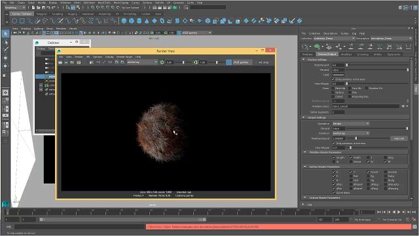The image size is (419, 236).
Task: Create NURBS plane from shelf
Action: [155, 21]
